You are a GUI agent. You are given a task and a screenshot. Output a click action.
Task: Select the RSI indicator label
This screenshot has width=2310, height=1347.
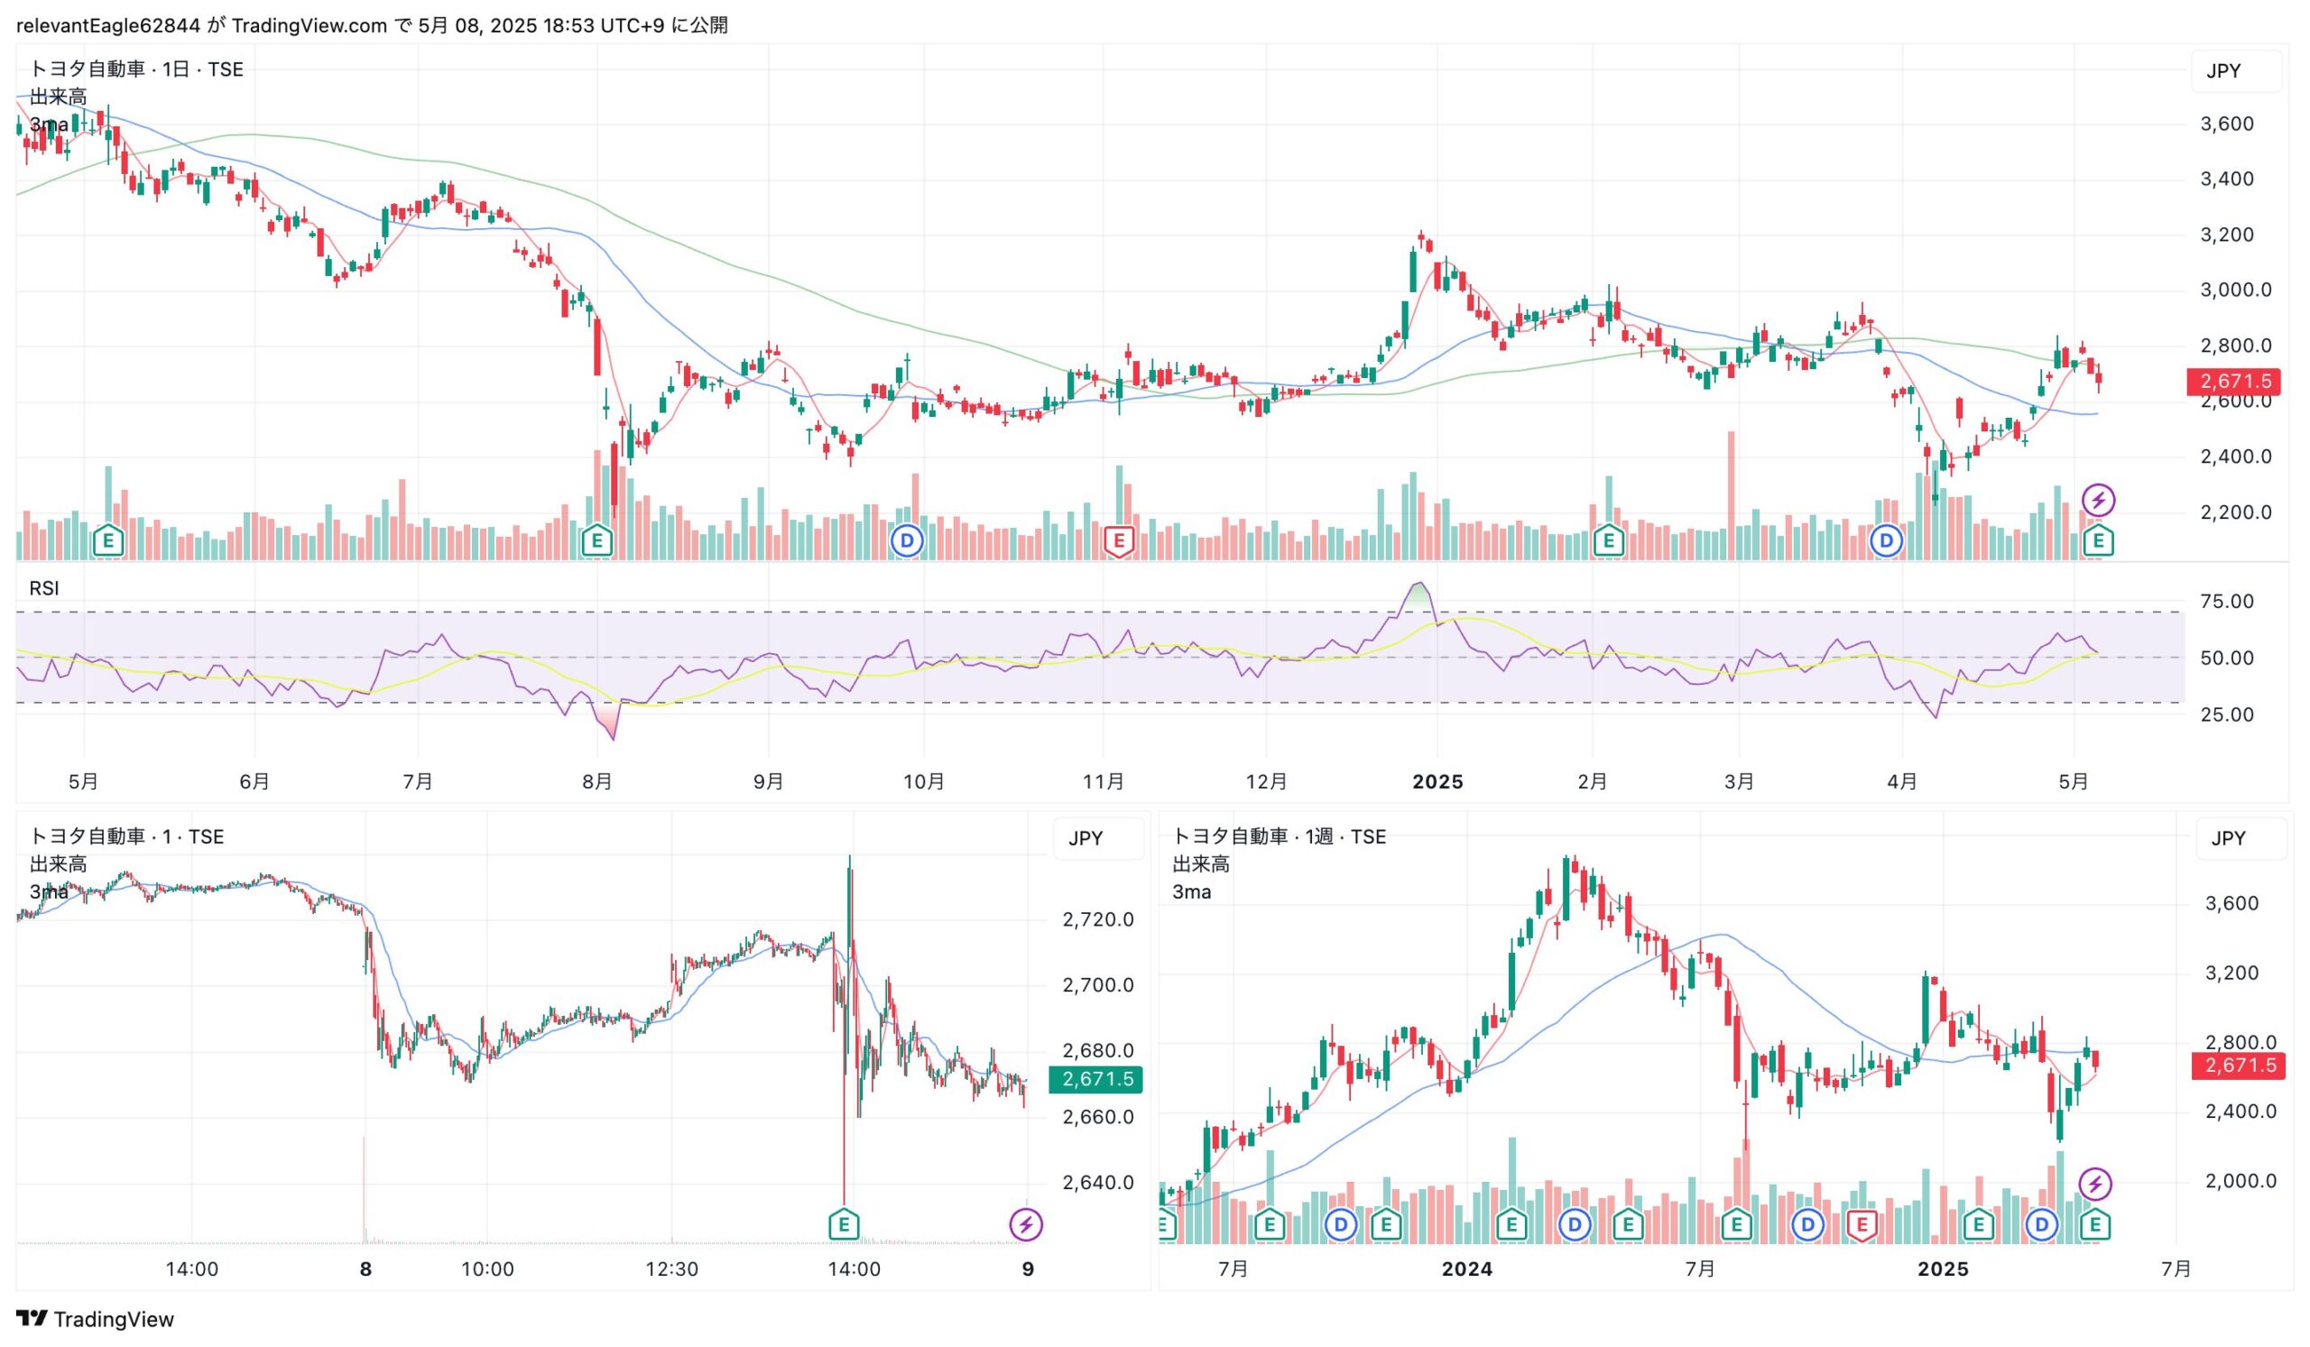point(44,588)
